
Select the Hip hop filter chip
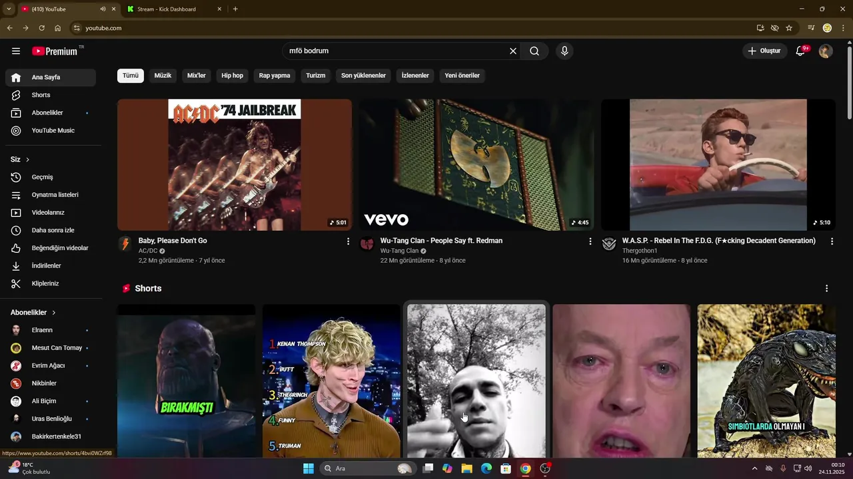tap(233, 76)
